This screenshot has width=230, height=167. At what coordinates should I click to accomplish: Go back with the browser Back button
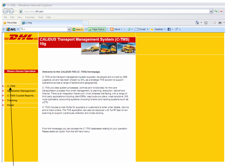click(5, 11)
